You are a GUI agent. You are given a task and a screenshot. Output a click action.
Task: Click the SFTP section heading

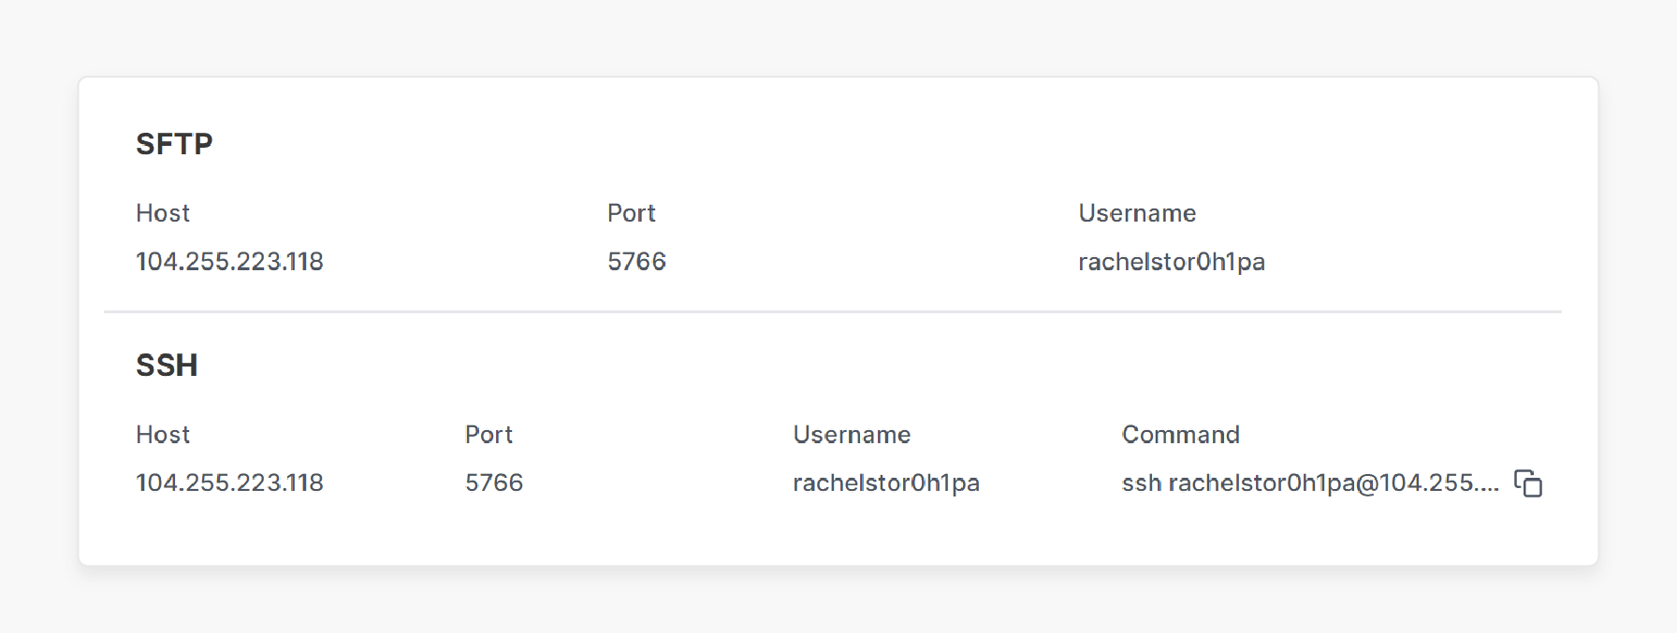click(x=174, y=144)
